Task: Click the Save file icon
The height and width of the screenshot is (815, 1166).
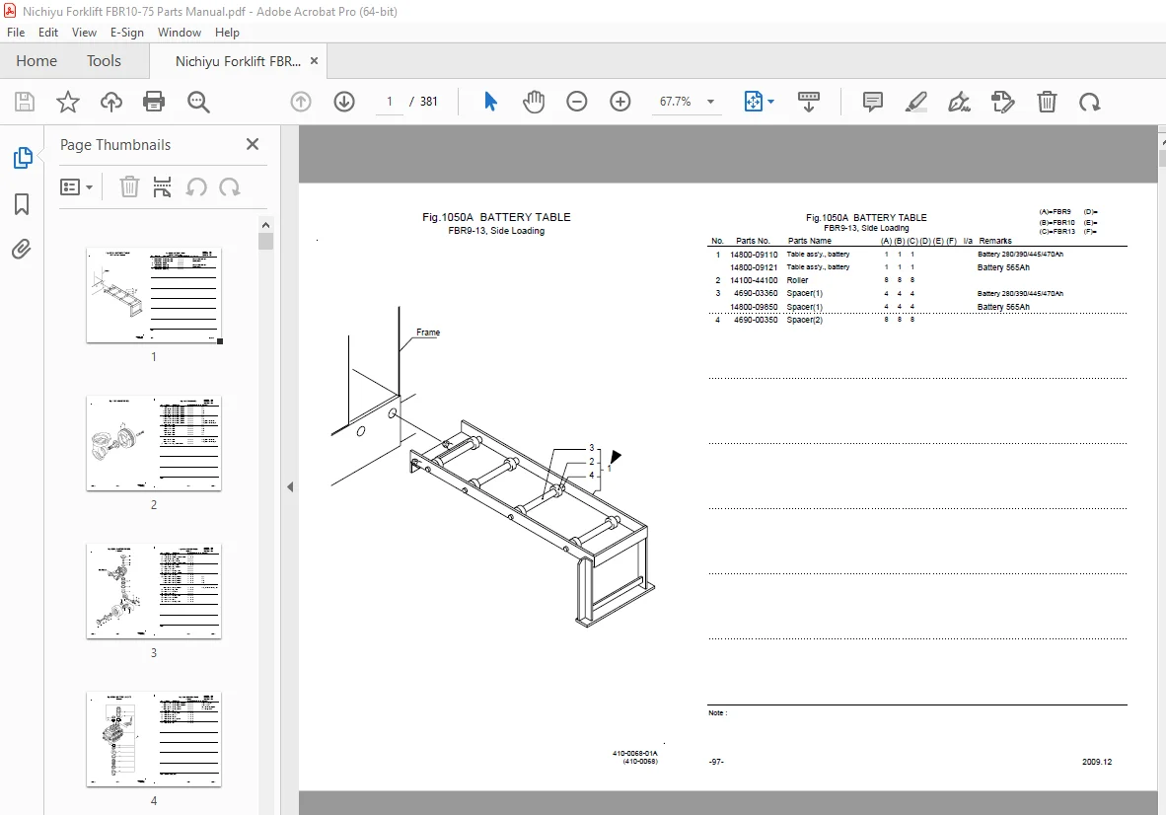Action: point(25,102)
